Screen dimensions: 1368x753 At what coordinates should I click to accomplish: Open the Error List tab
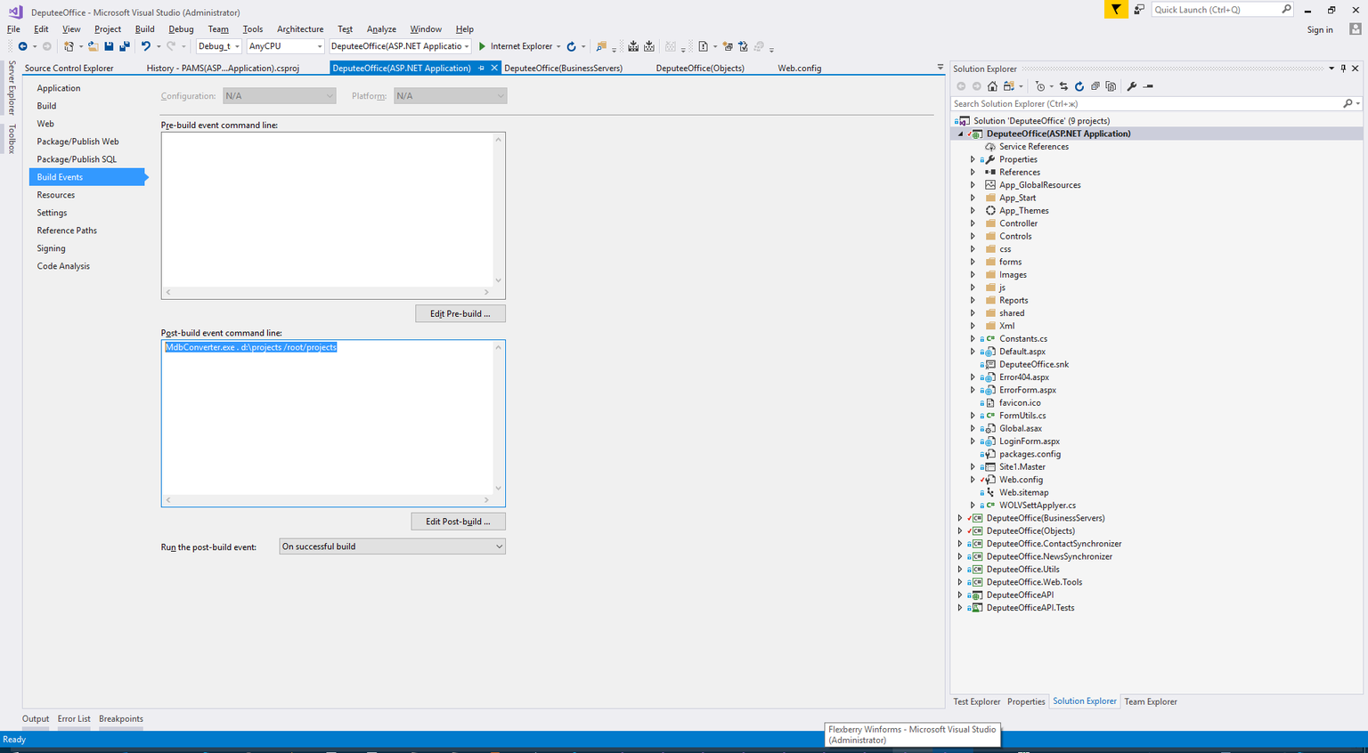click(74, 719)
